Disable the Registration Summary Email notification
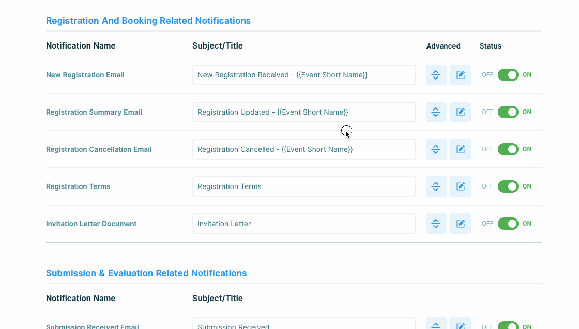 pos(508,112)
